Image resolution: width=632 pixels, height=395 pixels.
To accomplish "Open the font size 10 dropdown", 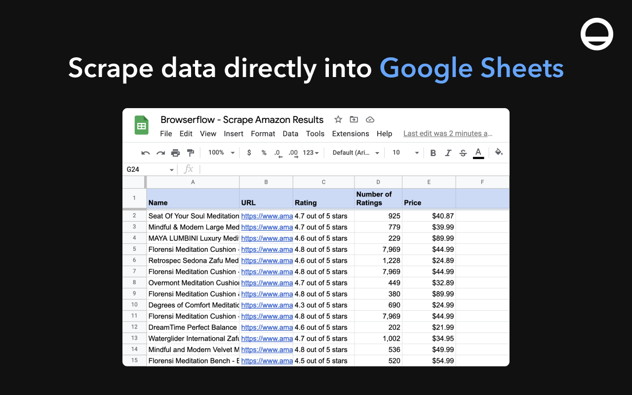I will [x=405, y=153].
